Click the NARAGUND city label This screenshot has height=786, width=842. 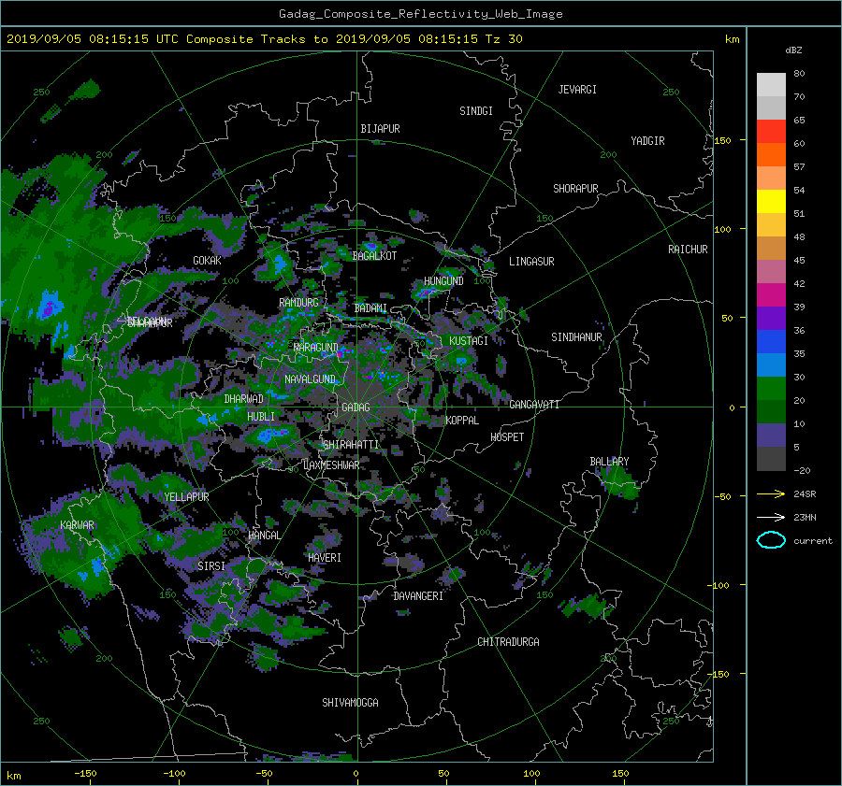tap(316, 348)
